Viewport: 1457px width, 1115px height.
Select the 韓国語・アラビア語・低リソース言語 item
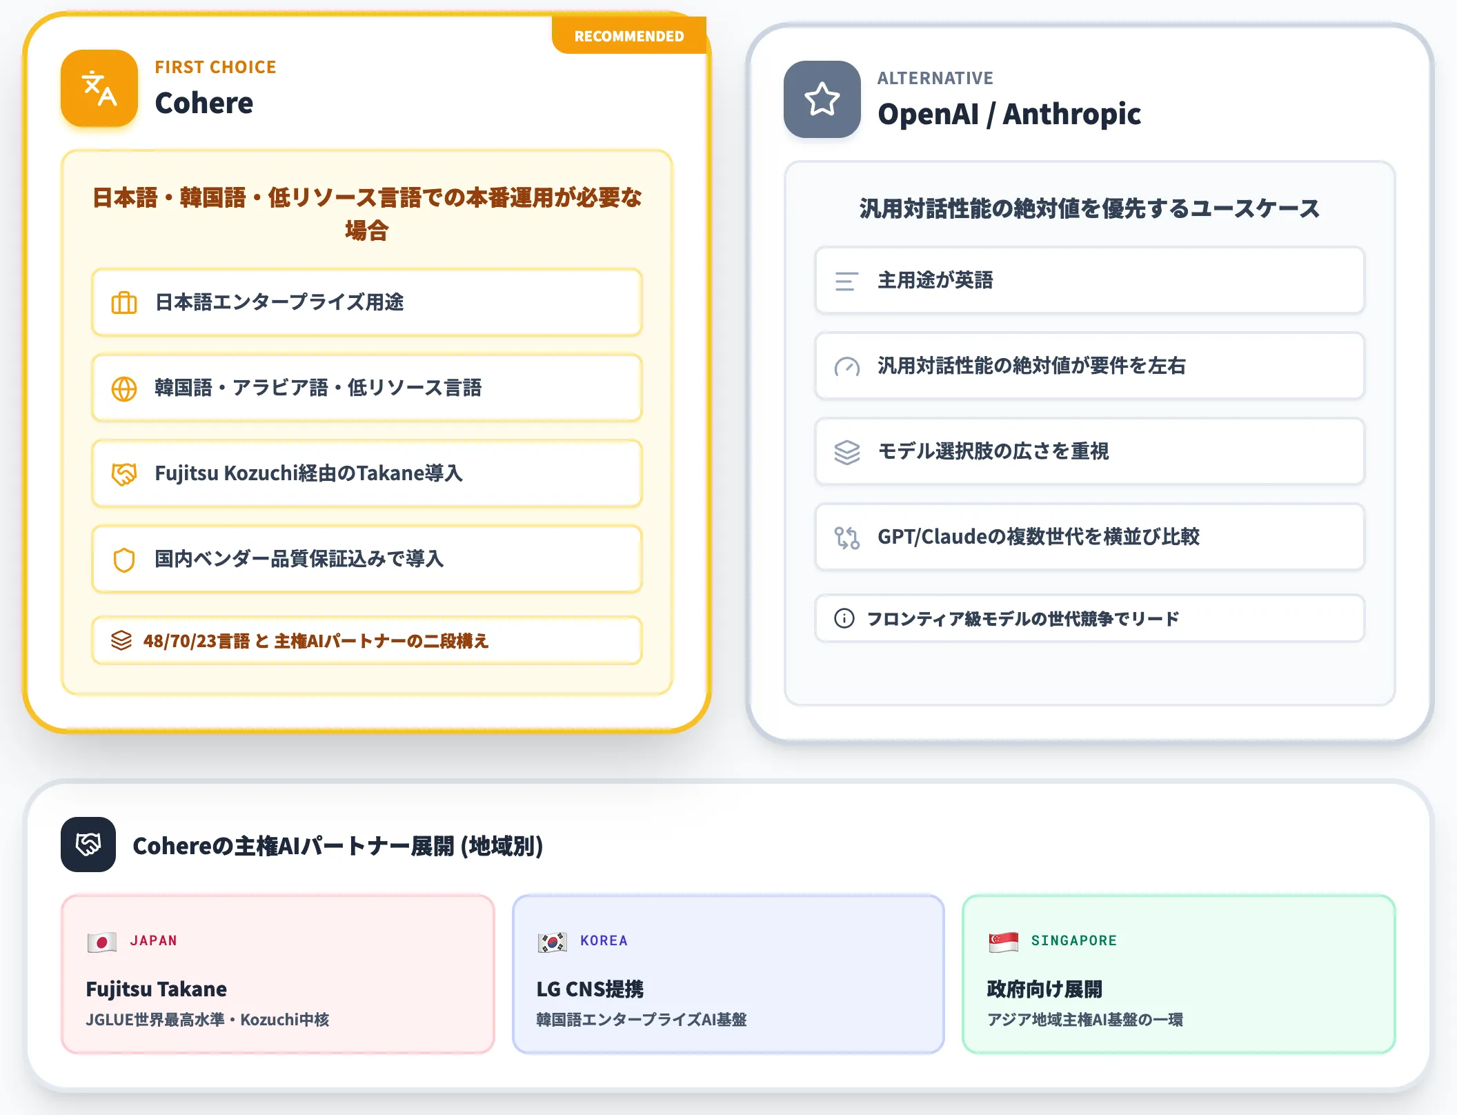click(367, 388)
